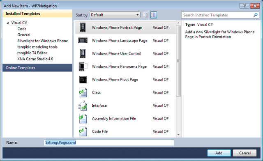Switch to Installed Templates section
Viewport: 263px width, 161px height.
(x=37, y=14)
